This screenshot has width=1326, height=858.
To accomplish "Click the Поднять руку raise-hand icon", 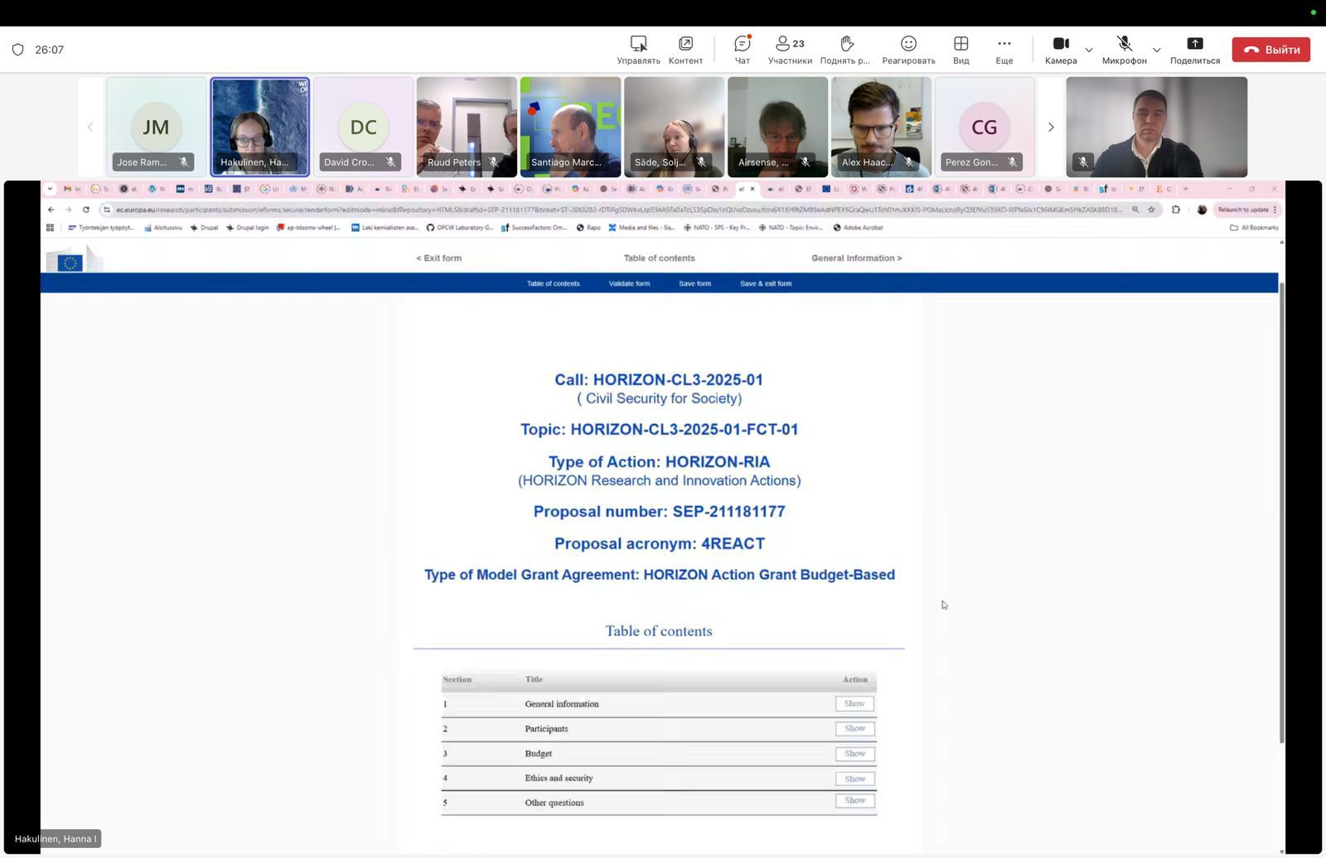I will coord(845,49).
